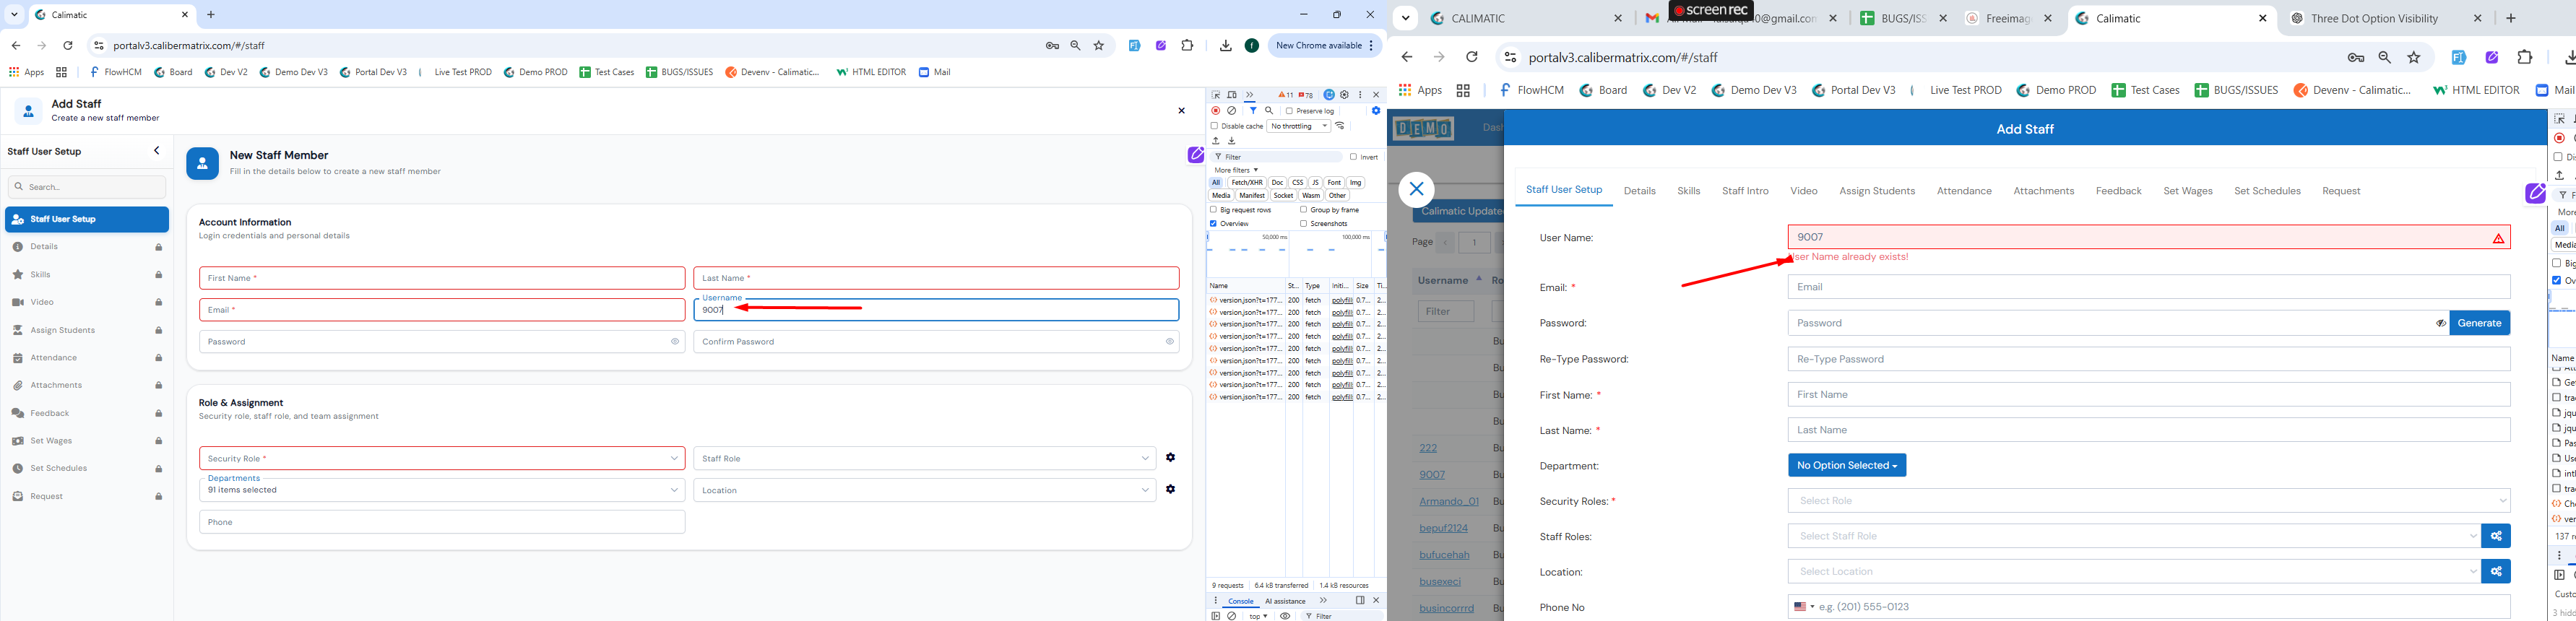Click the New Chrome available button
Screen dimensions: 2576x621
point(1324,46)
